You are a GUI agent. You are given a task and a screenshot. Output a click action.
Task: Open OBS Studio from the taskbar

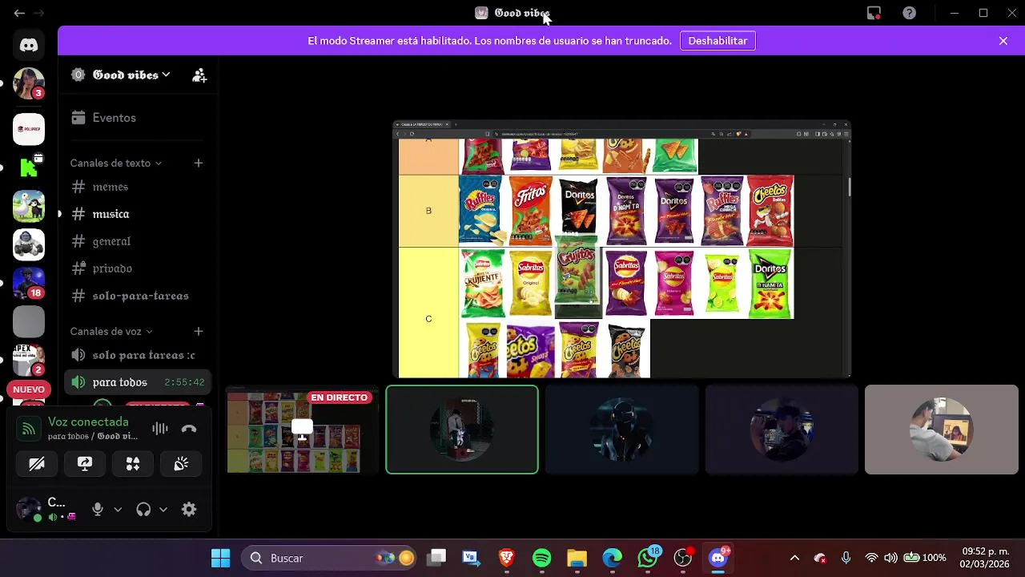[683, 558]
